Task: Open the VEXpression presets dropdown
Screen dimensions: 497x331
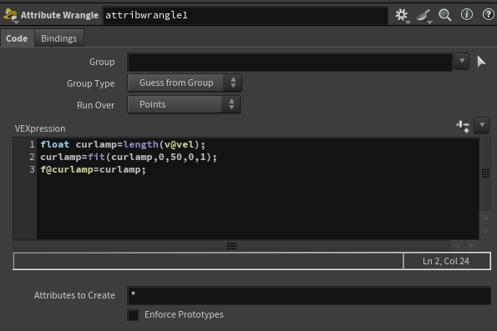Action: tap(482, 125)
